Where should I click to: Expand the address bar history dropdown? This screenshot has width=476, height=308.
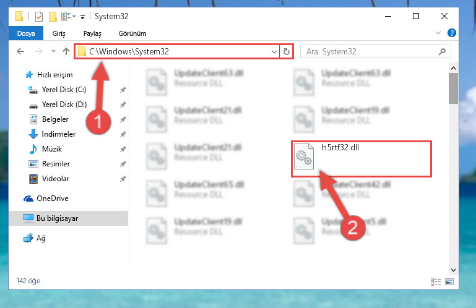[x=274, y=51]
